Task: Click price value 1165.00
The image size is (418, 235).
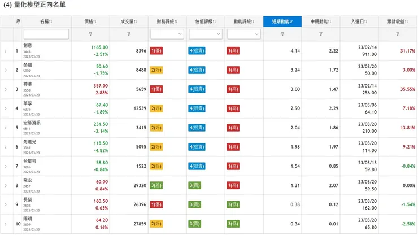Action: pyautogui.click(x=99, y=47)
